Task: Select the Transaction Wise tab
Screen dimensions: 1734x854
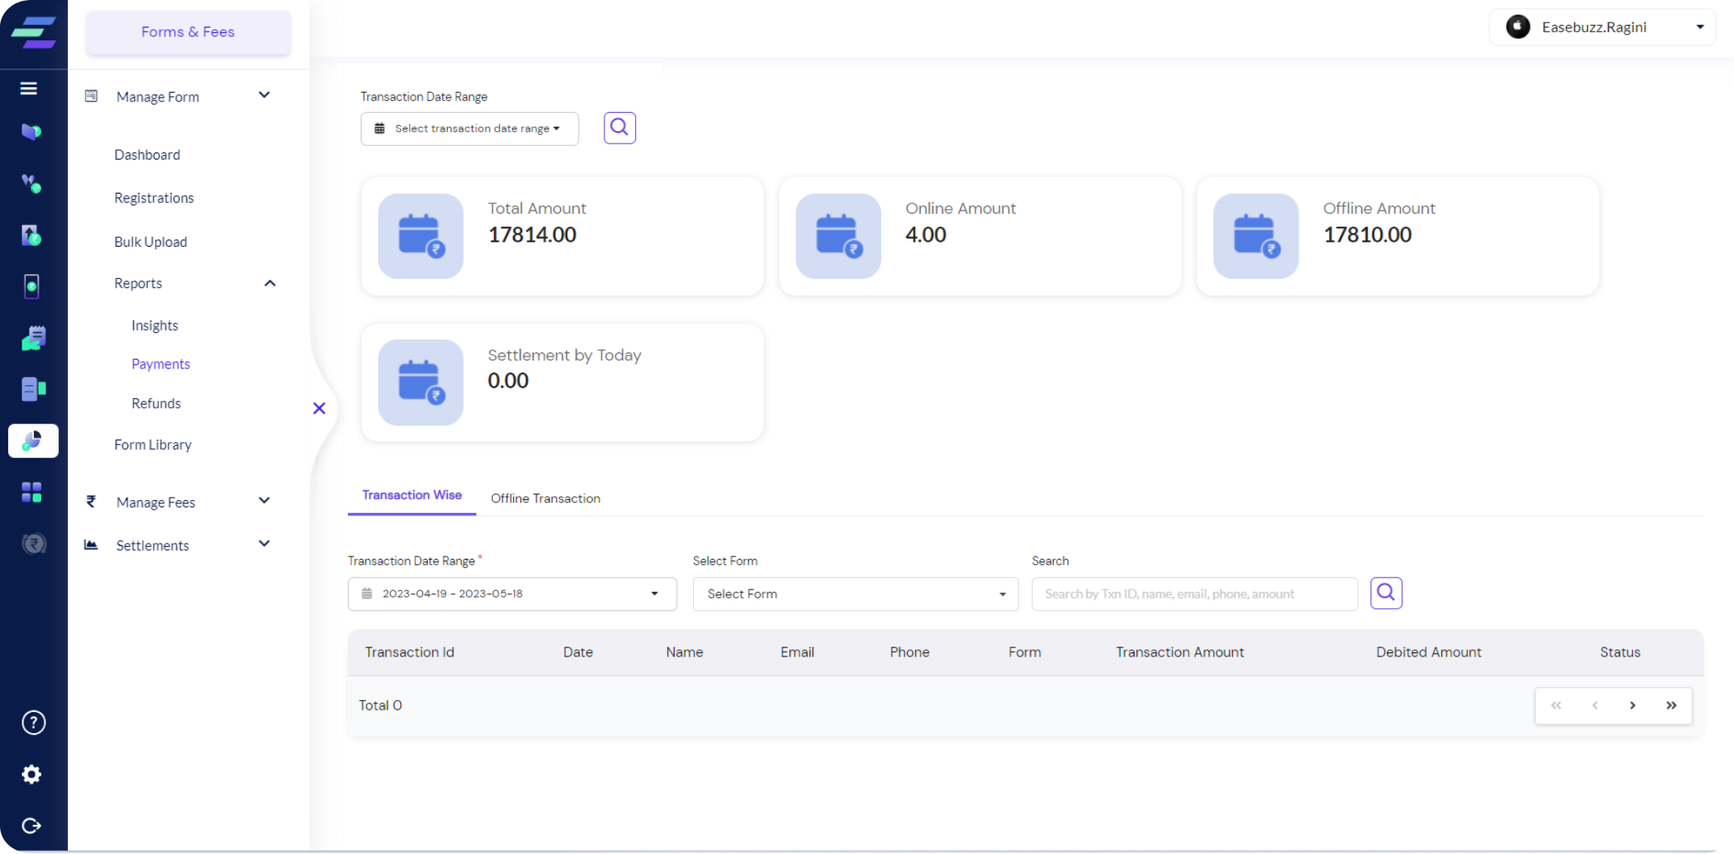Action: 412,495
